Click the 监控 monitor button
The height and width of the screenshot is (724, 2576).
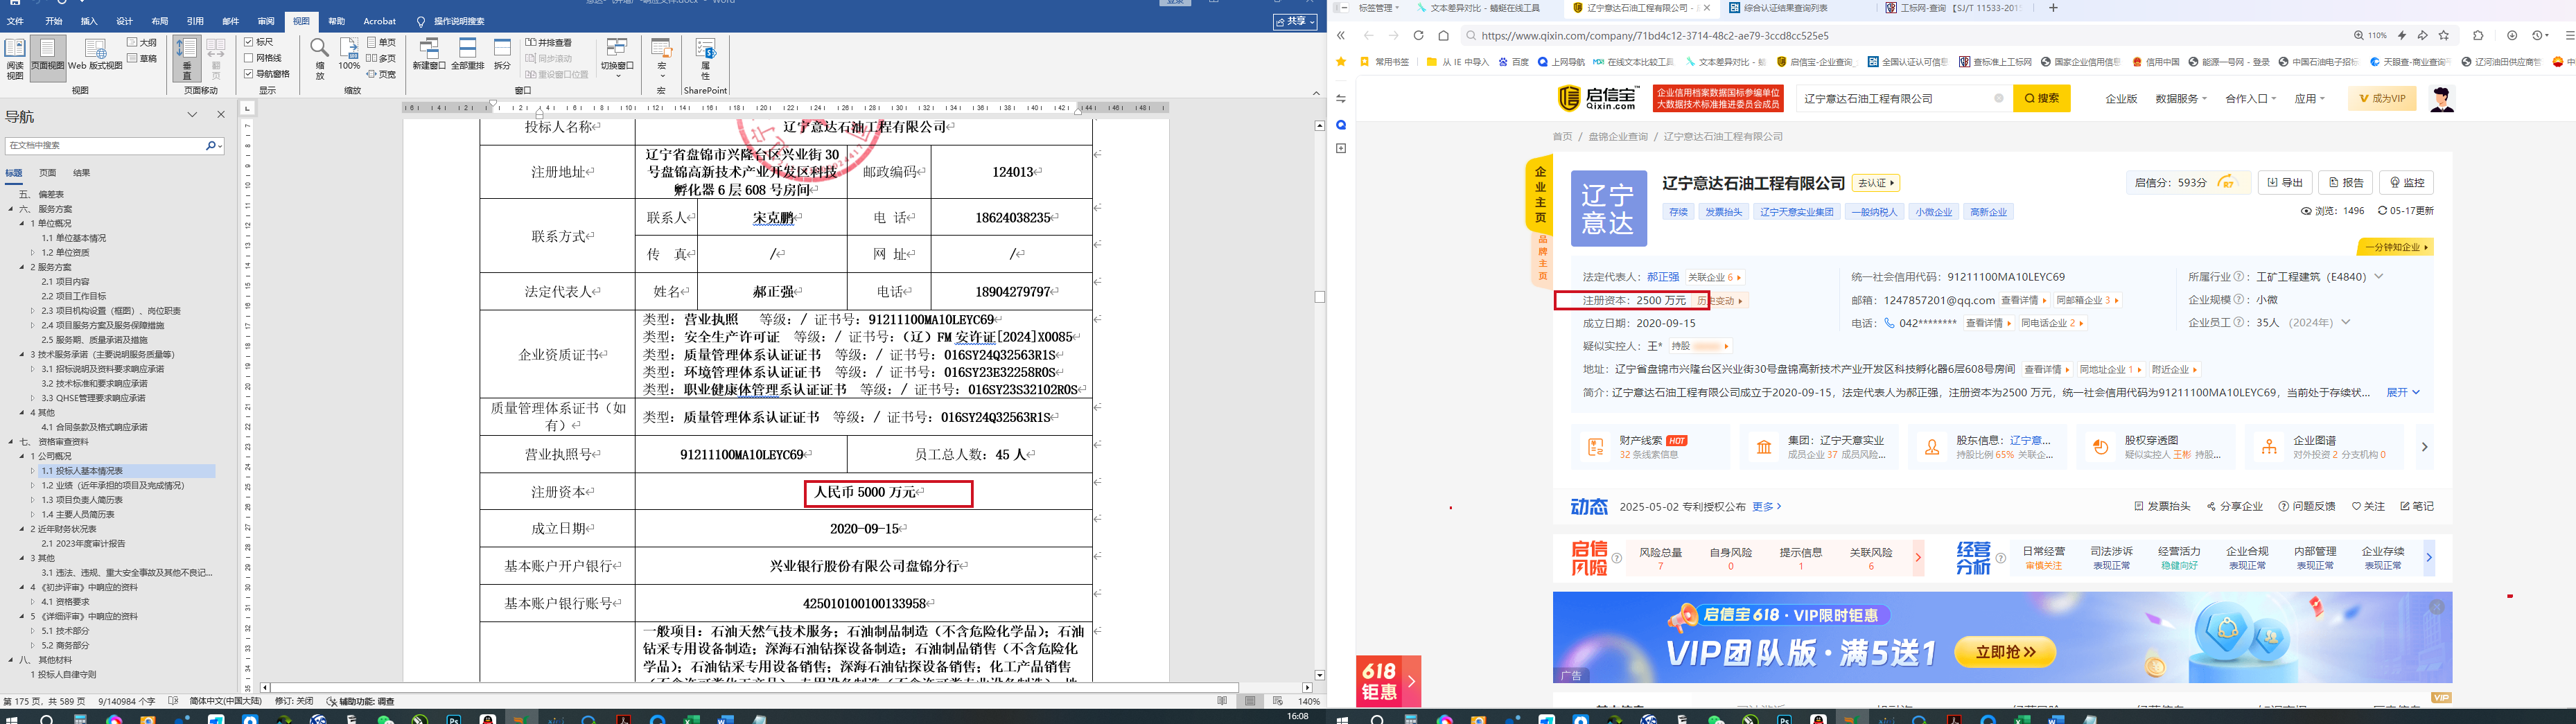coord(2406,183)
